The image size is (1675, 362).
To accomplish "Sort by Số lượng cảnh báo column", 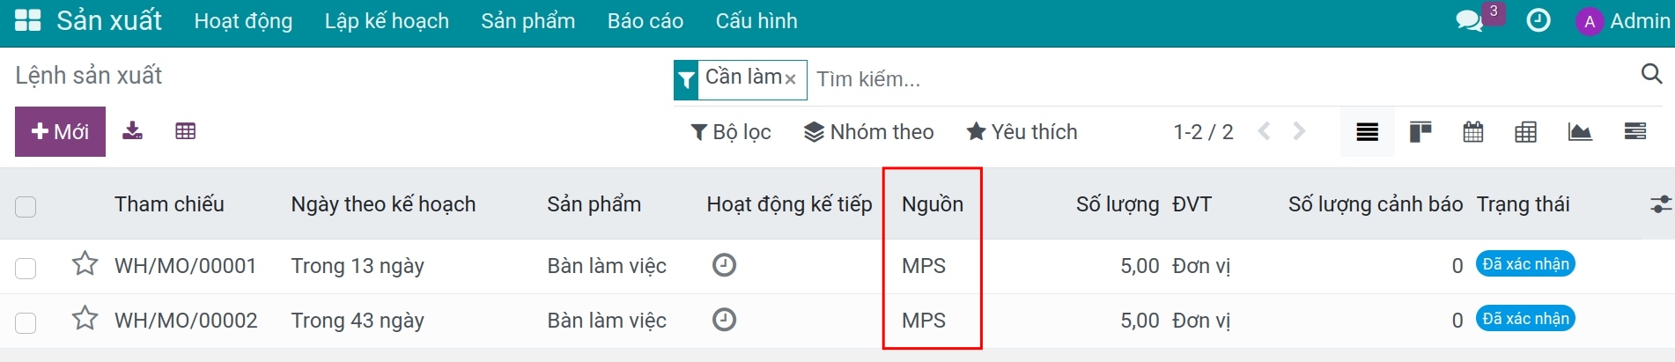I will (1376, 204).
